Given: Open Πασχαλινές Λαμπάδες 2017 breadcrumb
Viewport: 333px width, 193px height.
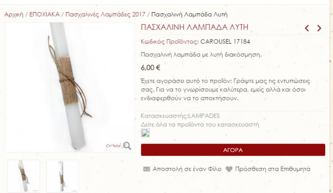Looking at the screenshot, I should [105, 14].
